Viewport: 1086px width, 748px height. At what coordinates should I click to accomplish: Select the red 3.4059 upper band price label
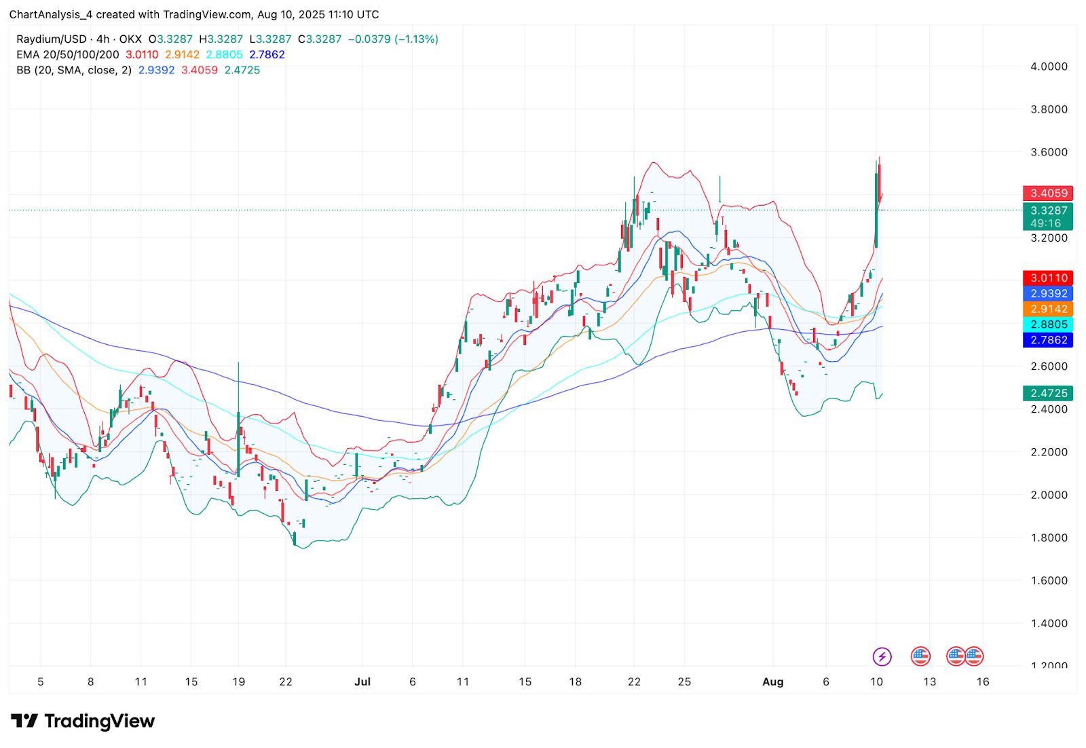1048,193
